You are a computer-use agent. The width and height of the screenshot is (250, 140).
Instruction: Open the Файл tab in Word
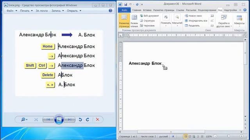(x=124, y=10)
